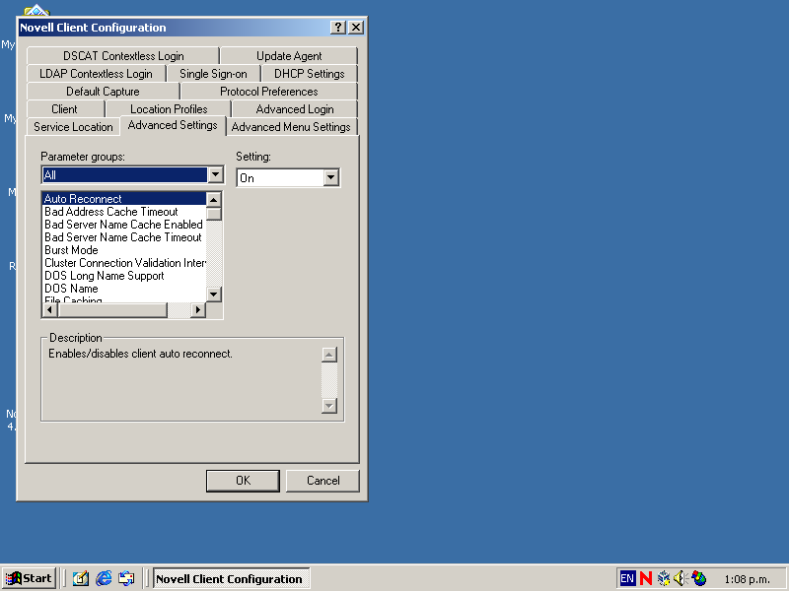Click the parameter list scroll left arrow

click(x=50, y=310)
